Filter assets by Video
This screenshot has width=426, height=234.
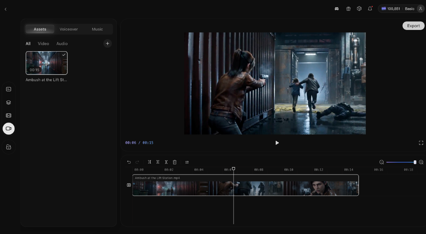tap(43, 44)
